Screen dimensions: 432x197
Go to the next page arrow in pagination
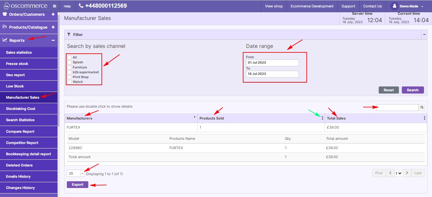click(407, 173)
